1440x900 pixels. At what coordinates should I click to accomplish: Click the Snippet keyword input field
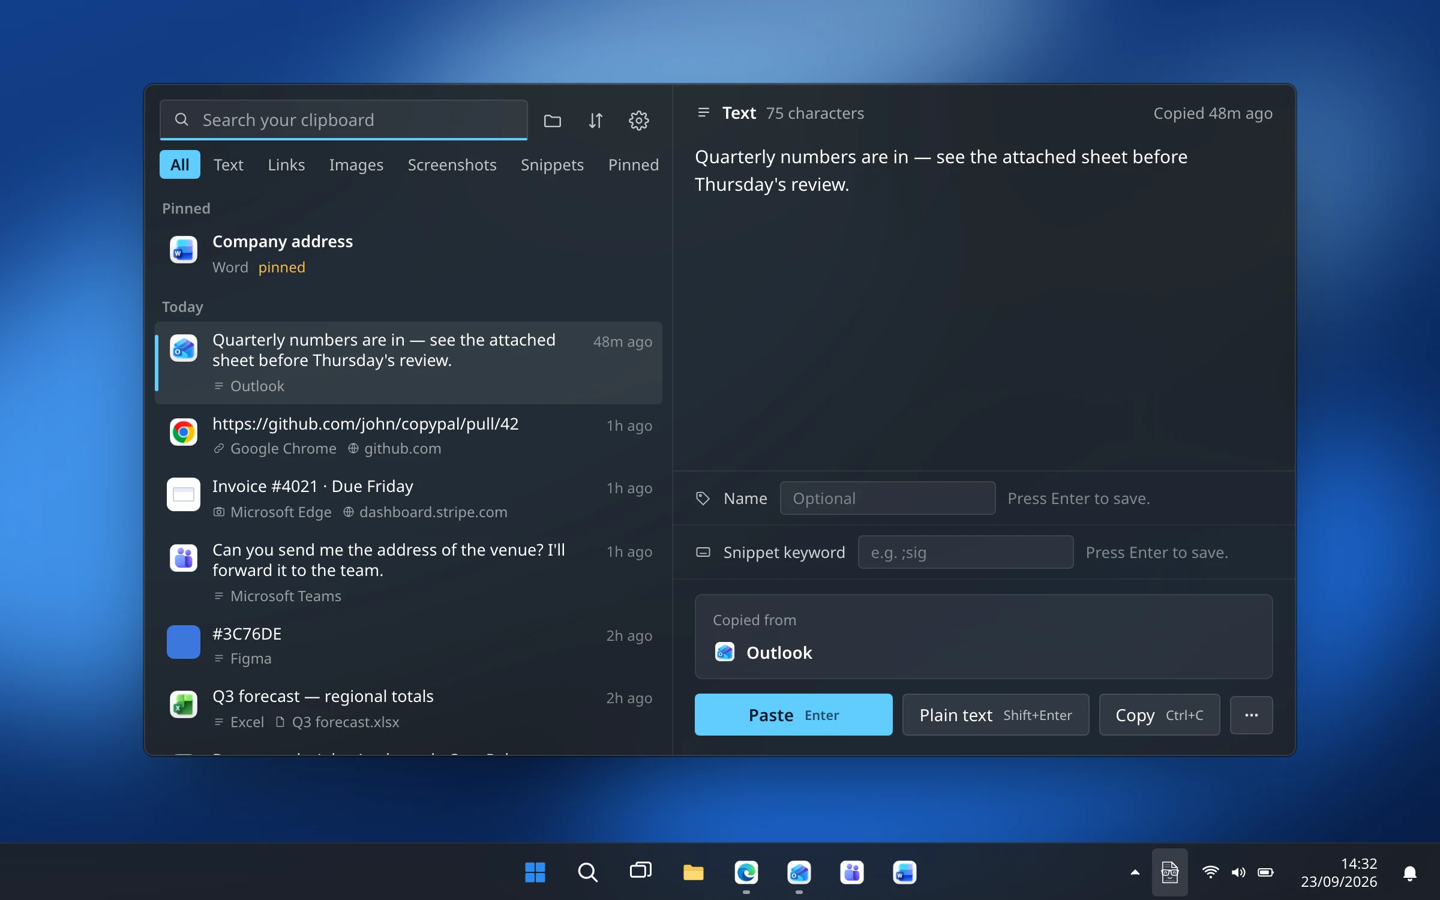pos(965,552)
